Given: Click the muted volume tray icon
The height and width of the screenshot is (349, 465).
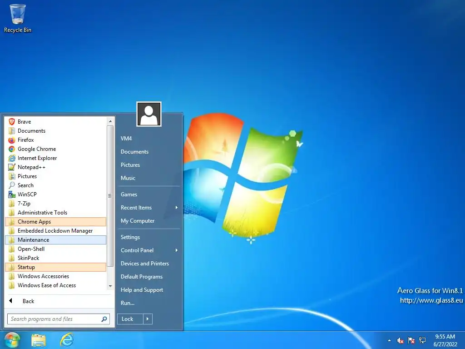Looking at the screenshot, I should [401, 340].
